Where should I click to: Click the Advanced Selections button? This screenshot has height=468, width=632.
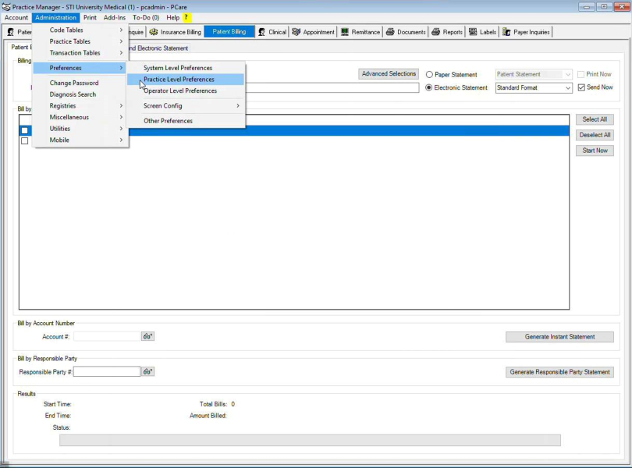pyautogui.click(x=389, y=74)
